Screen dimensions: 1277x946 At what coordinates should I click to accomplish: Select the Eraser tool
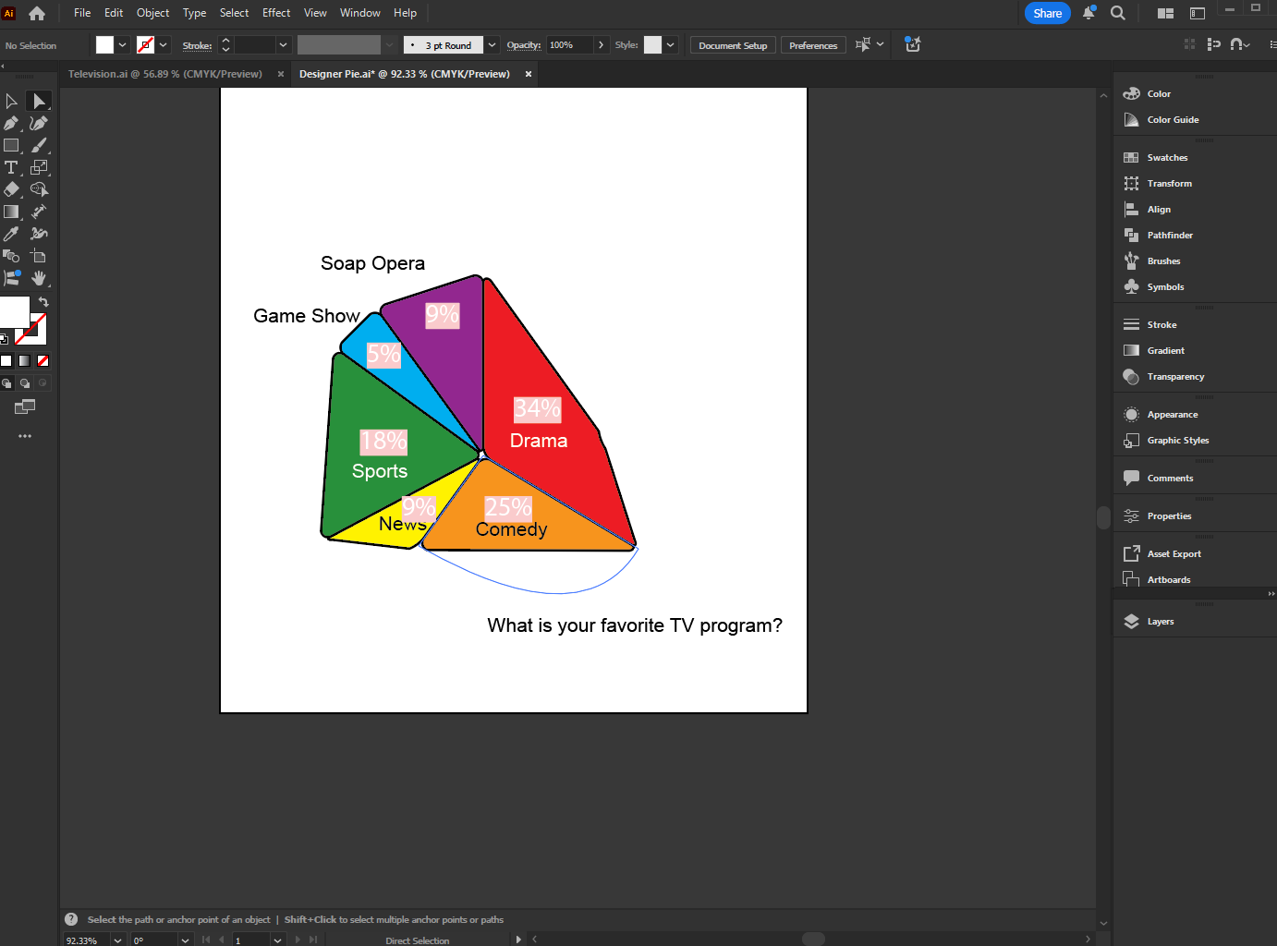[11, 189]
